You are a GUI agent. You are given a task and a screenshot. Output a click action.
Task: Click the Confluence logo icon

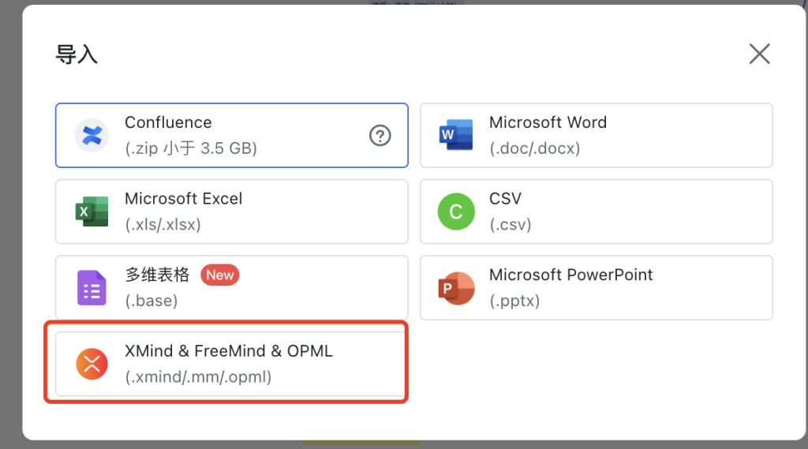92,136
